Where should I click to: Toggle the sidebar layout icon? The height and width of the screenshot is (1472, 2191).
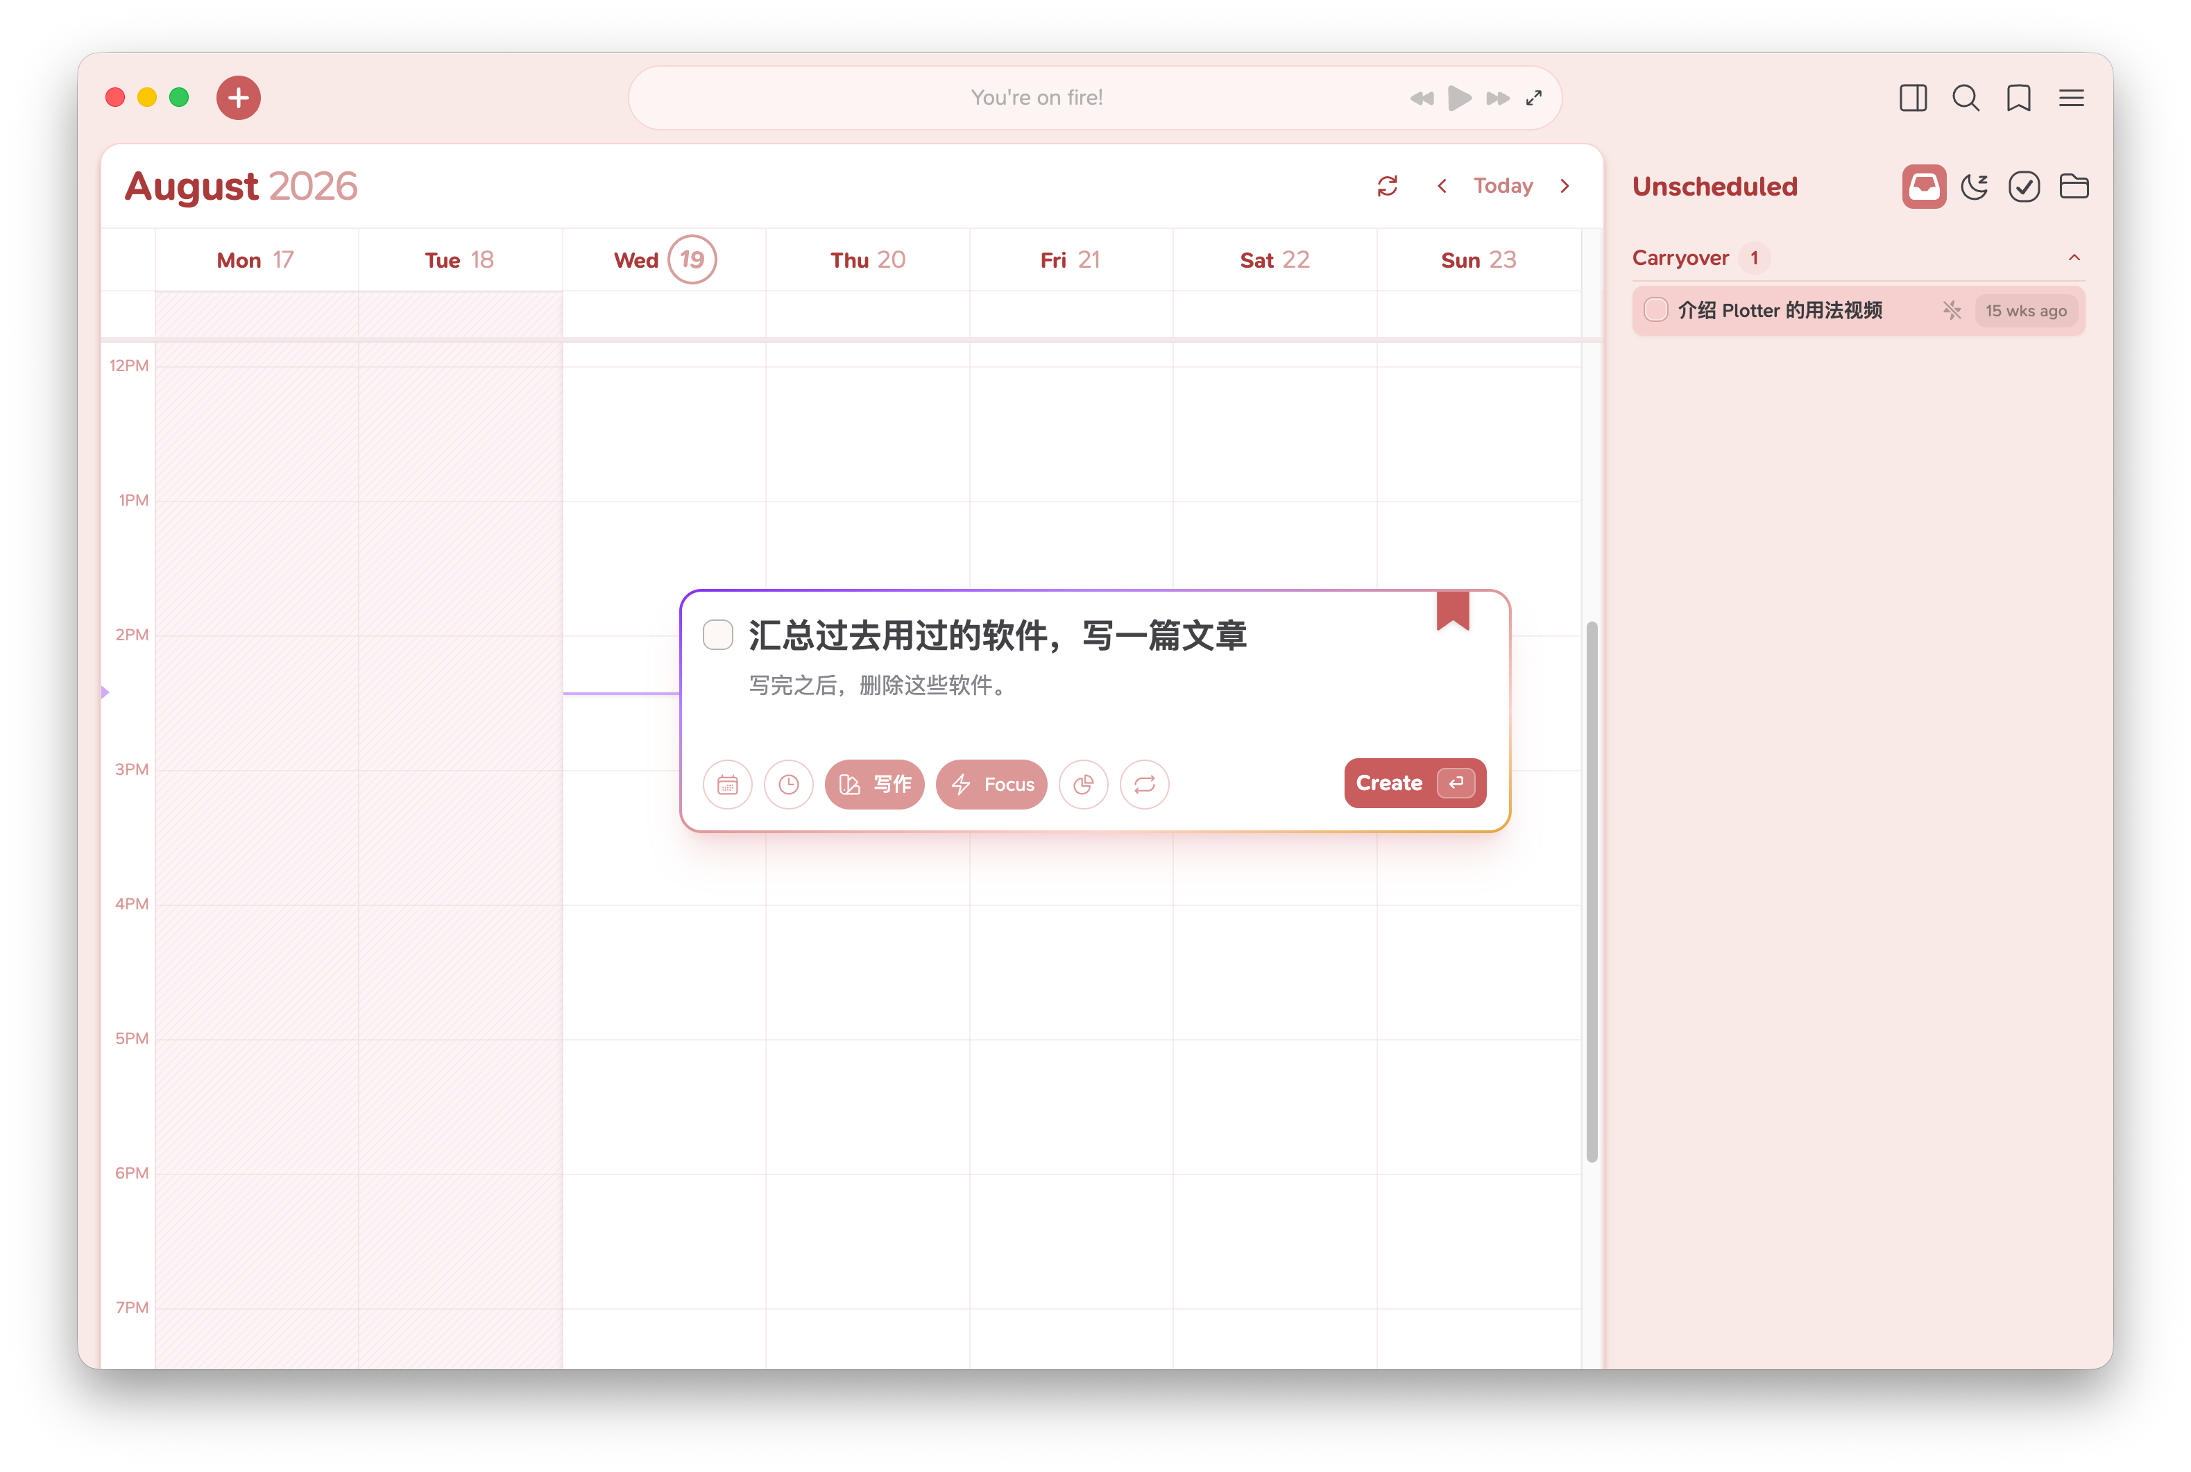pyautogui.click(x=1912, y=98)
